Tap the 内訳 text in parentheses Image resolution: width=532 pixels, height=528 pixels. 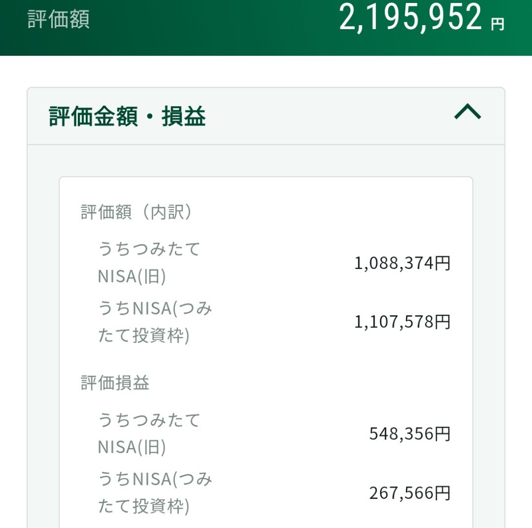[x=165, y=212]
